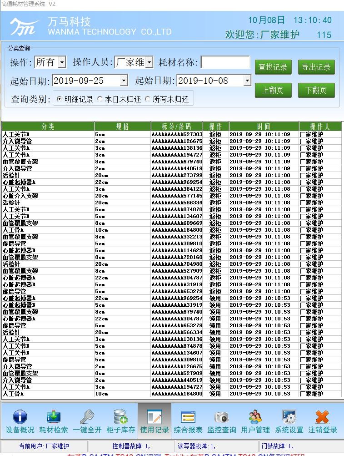Select the 本日未归还 radio option

pos(100,99)
